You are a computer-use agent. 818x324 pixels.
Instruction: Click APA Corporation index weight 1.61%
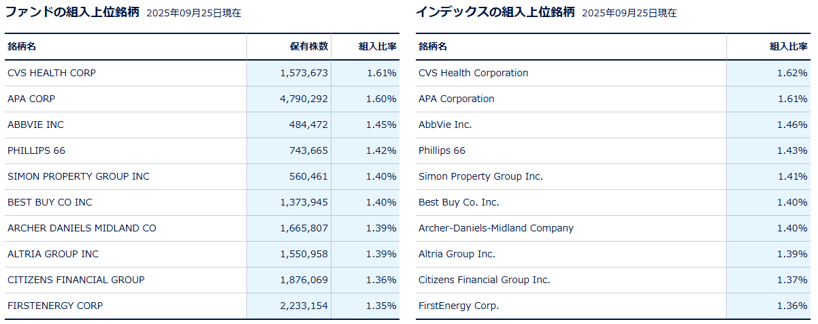(x=792, y=99)
